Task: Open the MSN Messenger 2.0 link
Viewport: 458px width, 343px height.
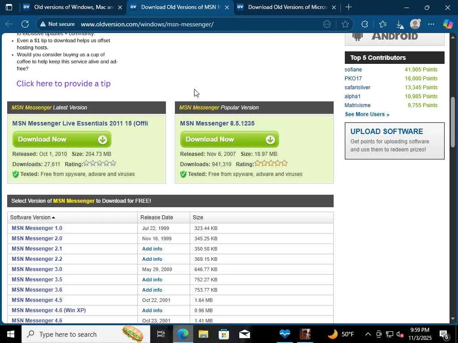Action: [37, 238]
